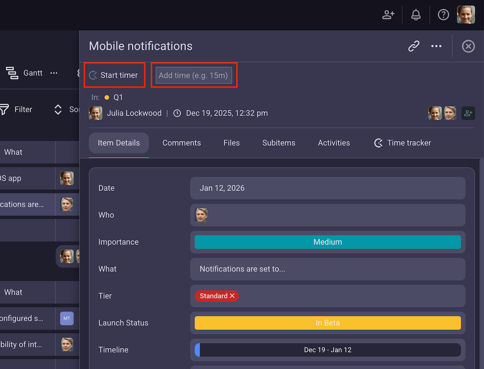Viewport: 484px width, 369px height.
Task: Open the Sort direction chevrons
Action: pyautogui.click(x=58, y=109)
